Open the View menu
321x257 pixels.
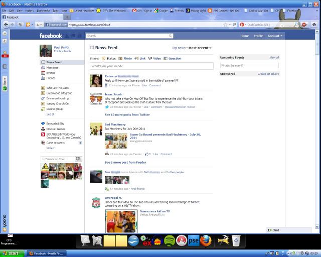(20, 11)
